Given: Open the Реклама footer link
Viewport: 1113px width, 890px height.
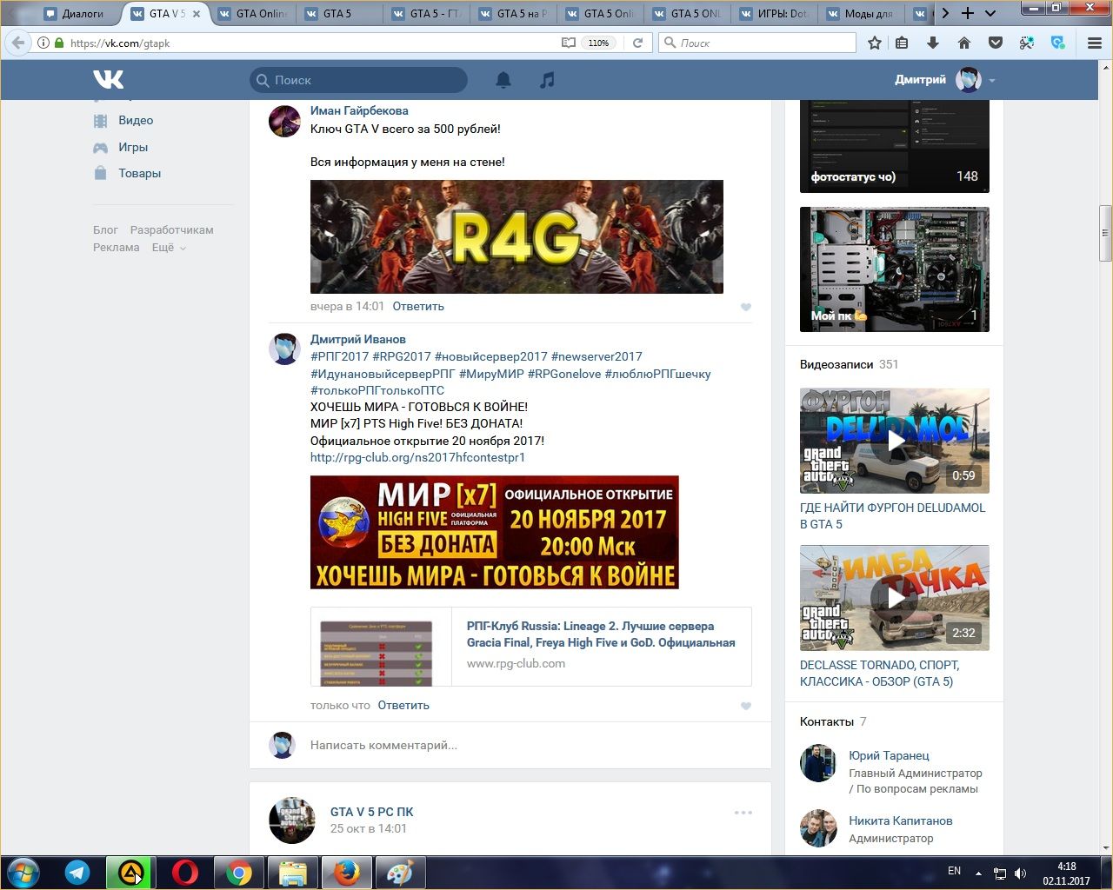Looking at the screenshot, I should tap(117, 248).
